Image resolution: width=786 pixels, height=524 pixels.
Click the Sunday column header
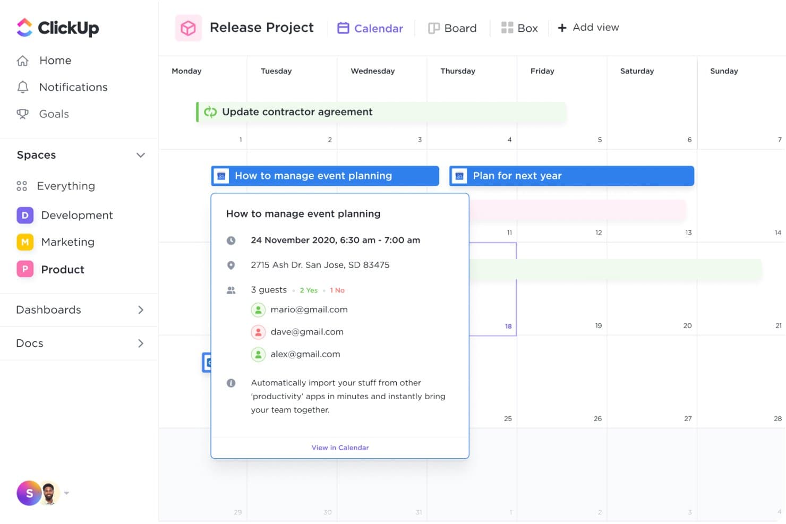(724, 71)
